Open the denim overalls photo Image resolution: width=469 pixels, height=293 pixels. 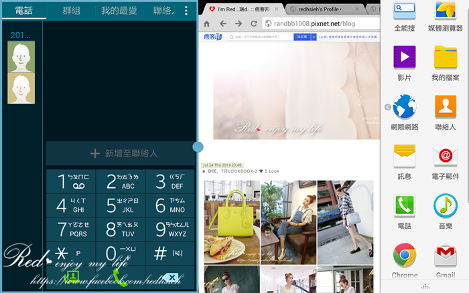pos(288,223)
